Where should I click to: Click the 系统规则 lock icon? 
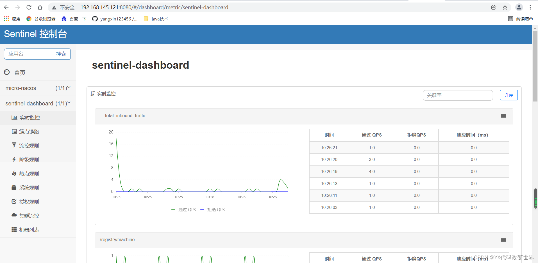tap(14, 187)
